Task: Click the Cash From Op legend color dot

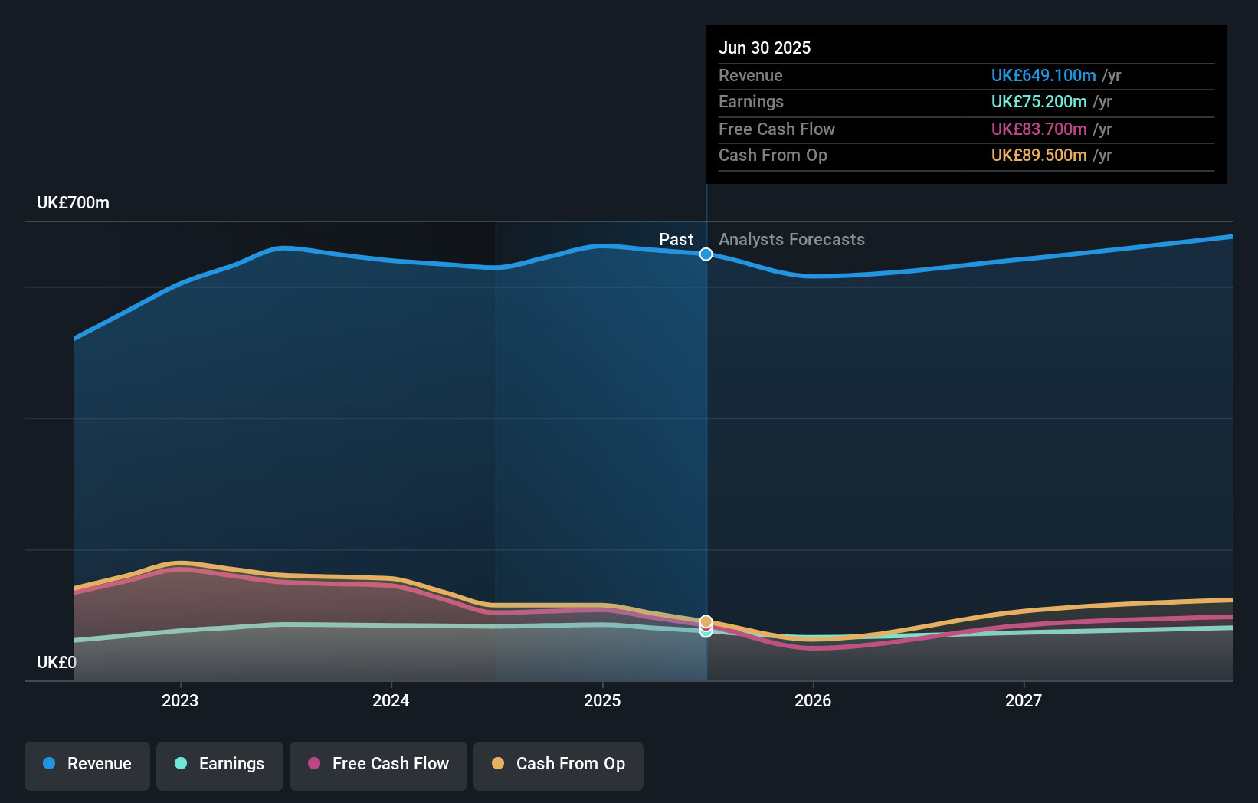Action: (x=498, y=764)
